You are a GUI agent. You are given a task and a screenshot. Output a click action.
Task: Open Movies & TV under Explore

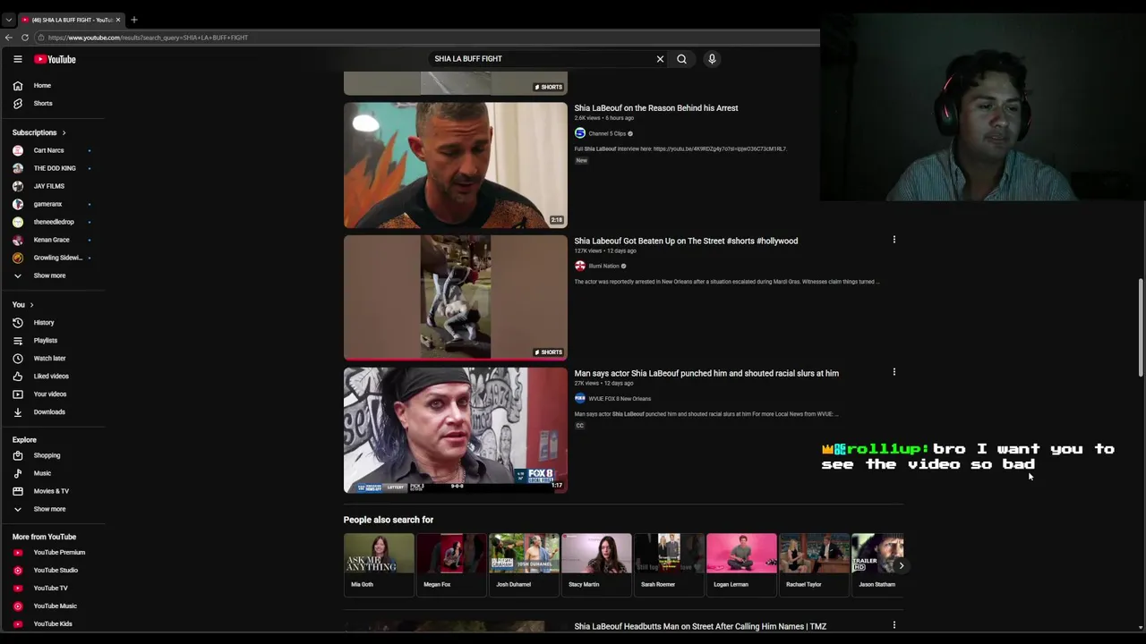click(x=53, y=491)
